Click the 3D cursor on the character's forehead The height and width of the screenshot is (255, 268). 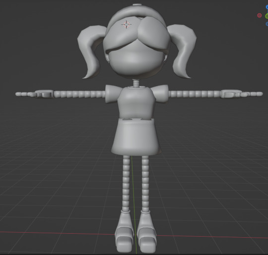127,24
